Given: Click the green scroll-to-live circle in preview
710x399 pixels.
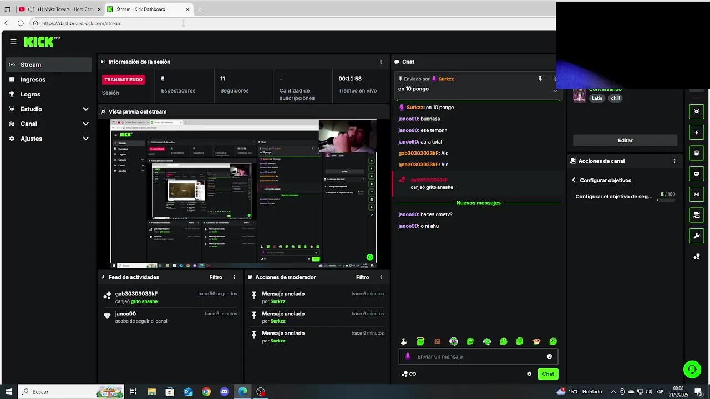Looking at the screenshot, I should tap(370, 257).
